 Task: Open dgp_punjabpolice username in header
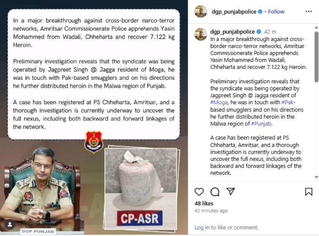[234, 12]
